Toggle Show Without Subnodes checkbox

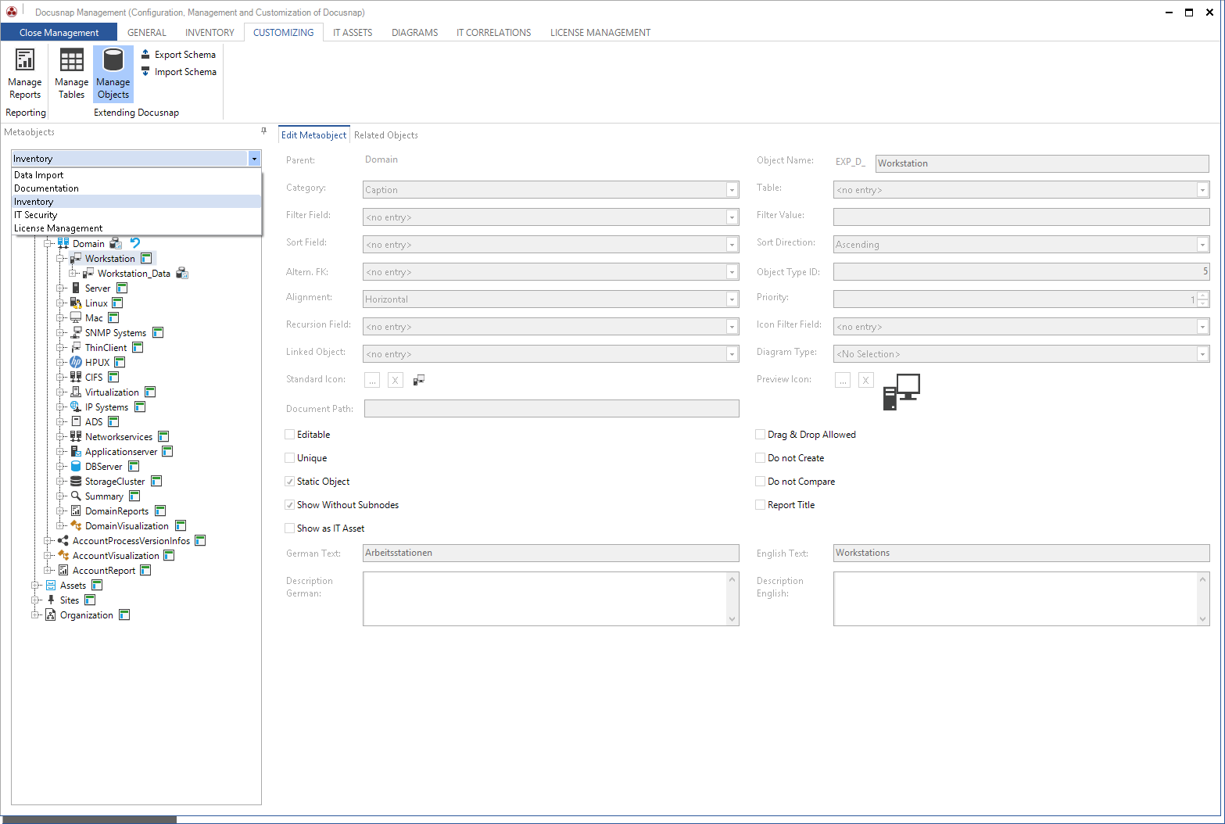coord(290,504)
